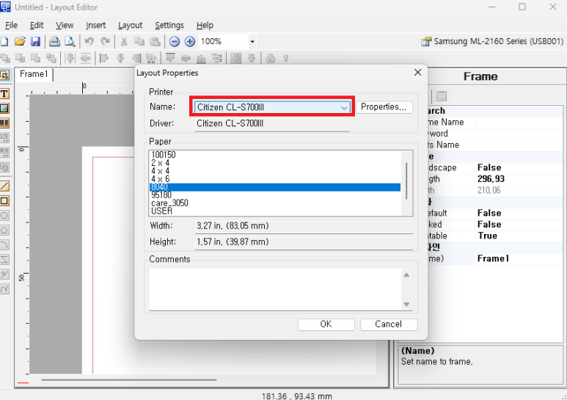
Task: Select the Arc drawing tool
Action: (4, 245)
